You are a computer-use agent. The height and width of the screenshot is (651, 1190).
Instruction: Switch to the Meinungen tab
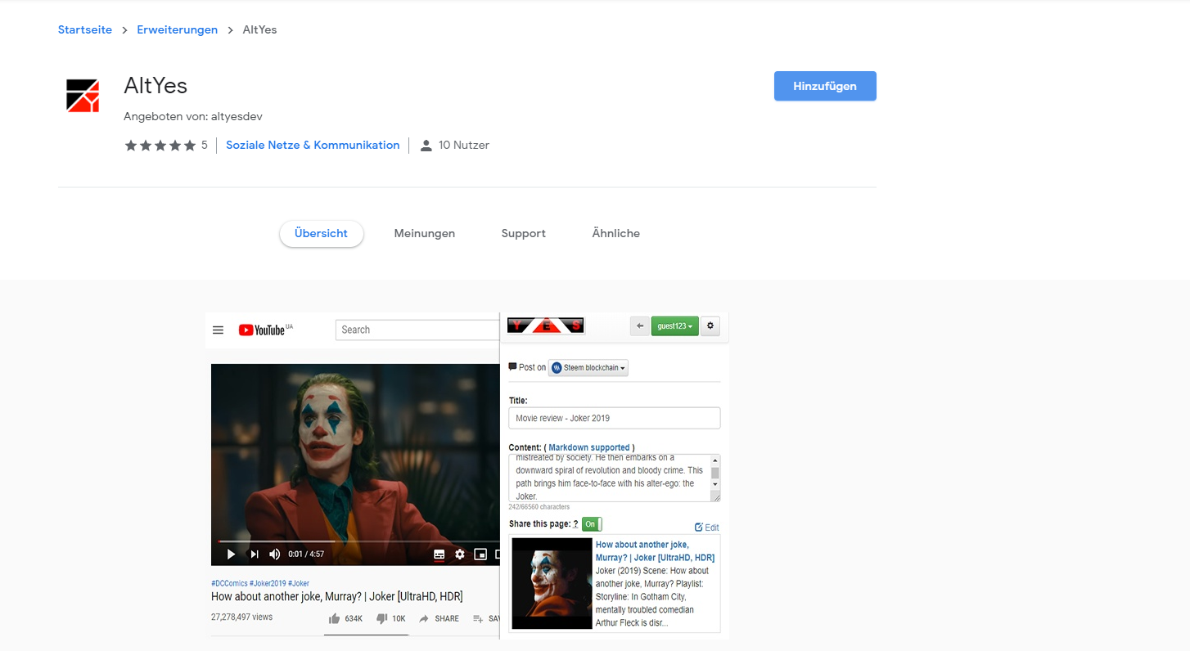pos(425,233)
